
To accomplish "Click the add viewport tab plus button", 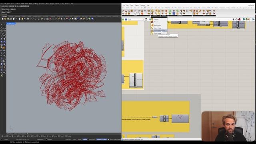I will 27,134.
